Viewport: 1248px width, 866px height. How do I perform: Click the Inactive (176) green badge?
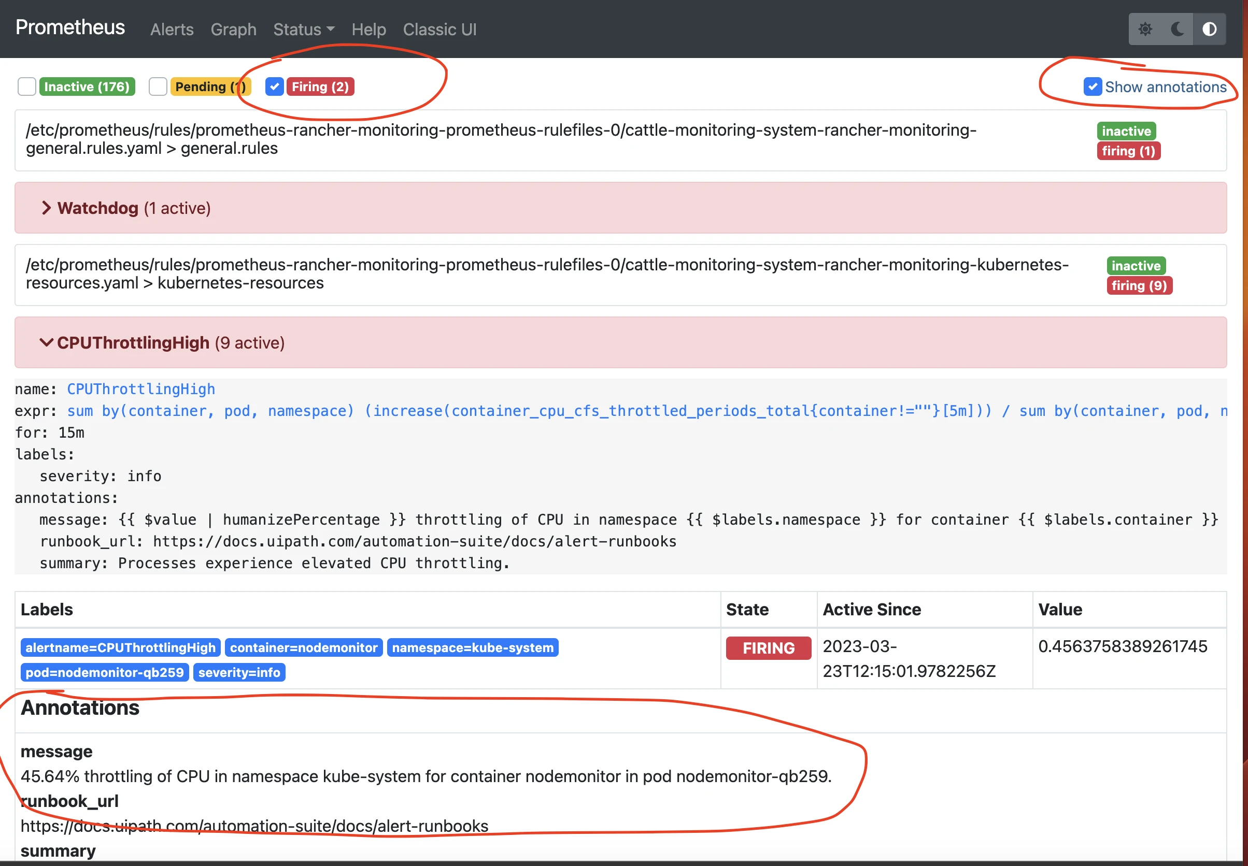pos(87,87)
